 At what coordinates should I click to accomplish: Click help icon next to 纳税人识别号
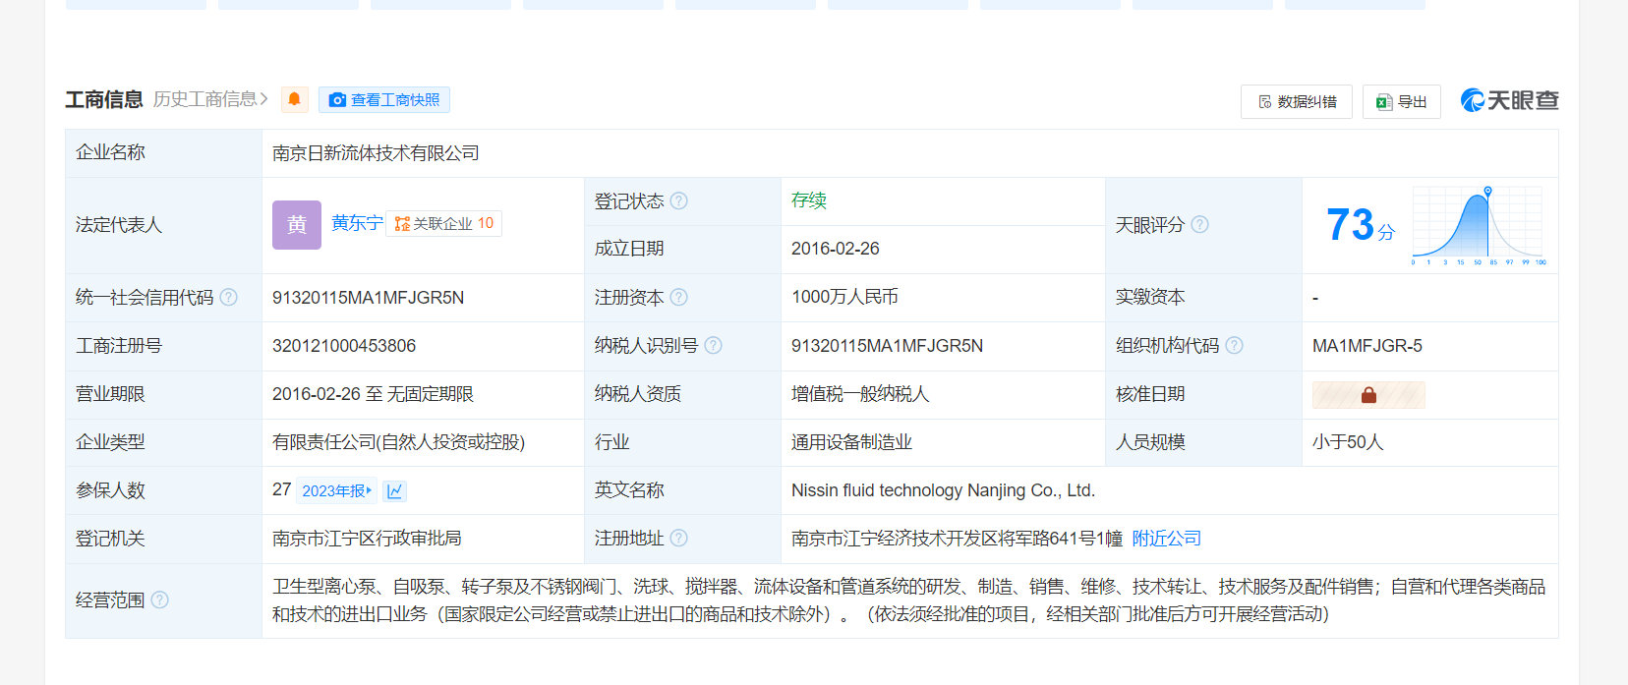[x=713, y=345]
